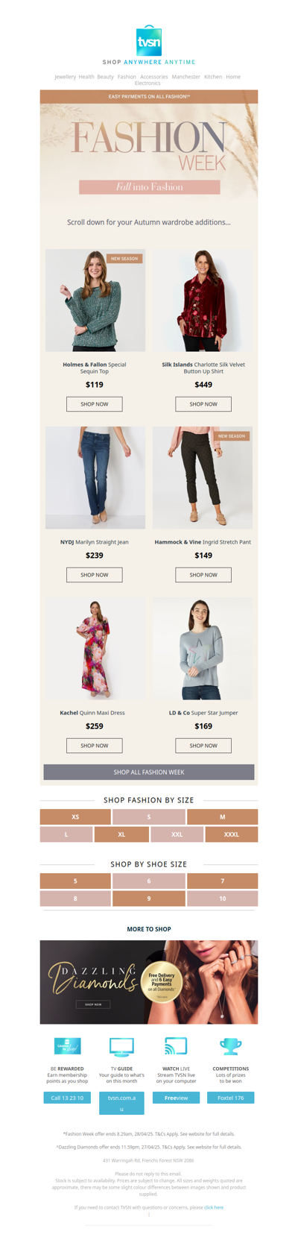Screen dimensions: 298x1252
Task: Select the Watch Live streaming icon
Action: (176, 1046)
